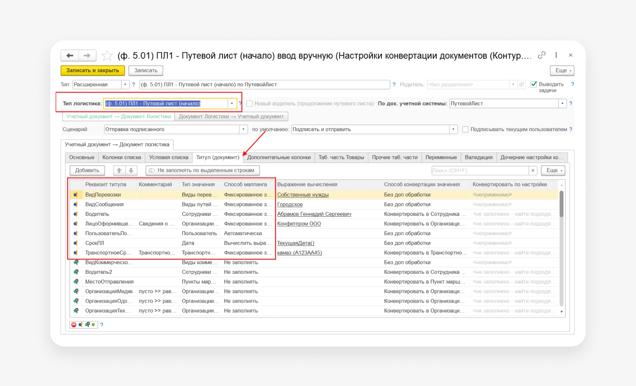
Task: Move row down with the down arrow
Action: [131, 171]
